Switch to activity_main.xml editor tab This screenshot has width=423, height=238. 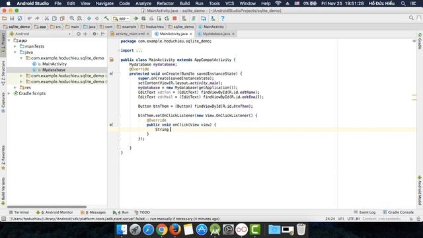(x=130, y=34)
